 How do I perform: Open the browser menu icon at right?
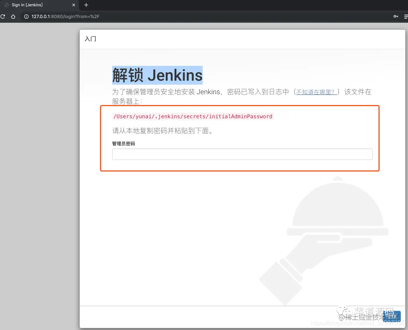click(x=406, y=16)
